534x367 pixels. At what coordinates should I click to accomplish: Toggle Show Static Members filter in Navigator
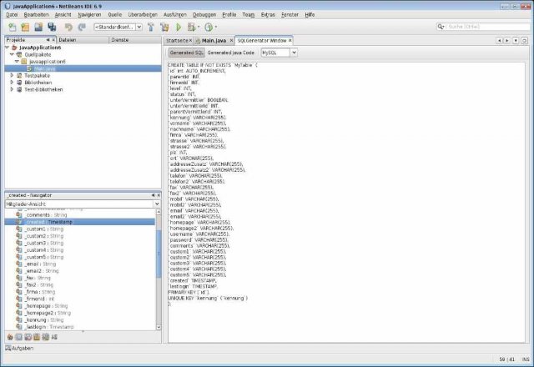coord(28,337)
